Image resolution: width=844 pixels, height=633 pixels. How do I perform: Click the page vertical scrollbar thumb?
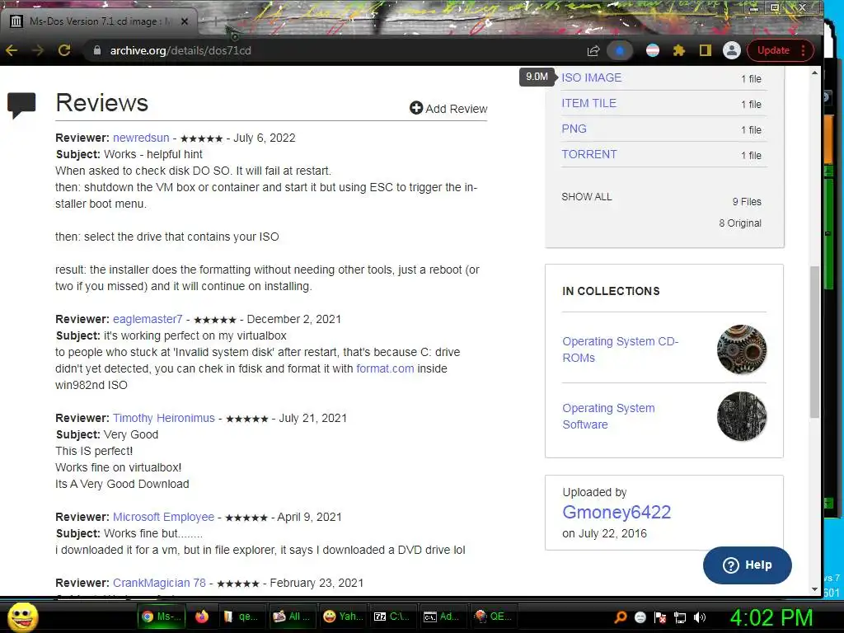click(814, 341)
